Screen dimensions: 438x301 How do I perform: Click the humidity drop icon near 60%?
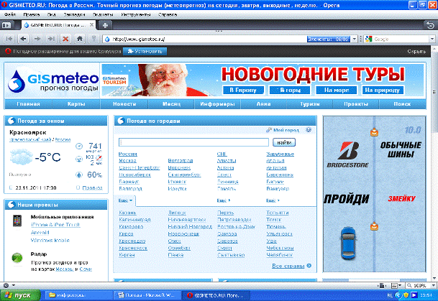[79, 175]
